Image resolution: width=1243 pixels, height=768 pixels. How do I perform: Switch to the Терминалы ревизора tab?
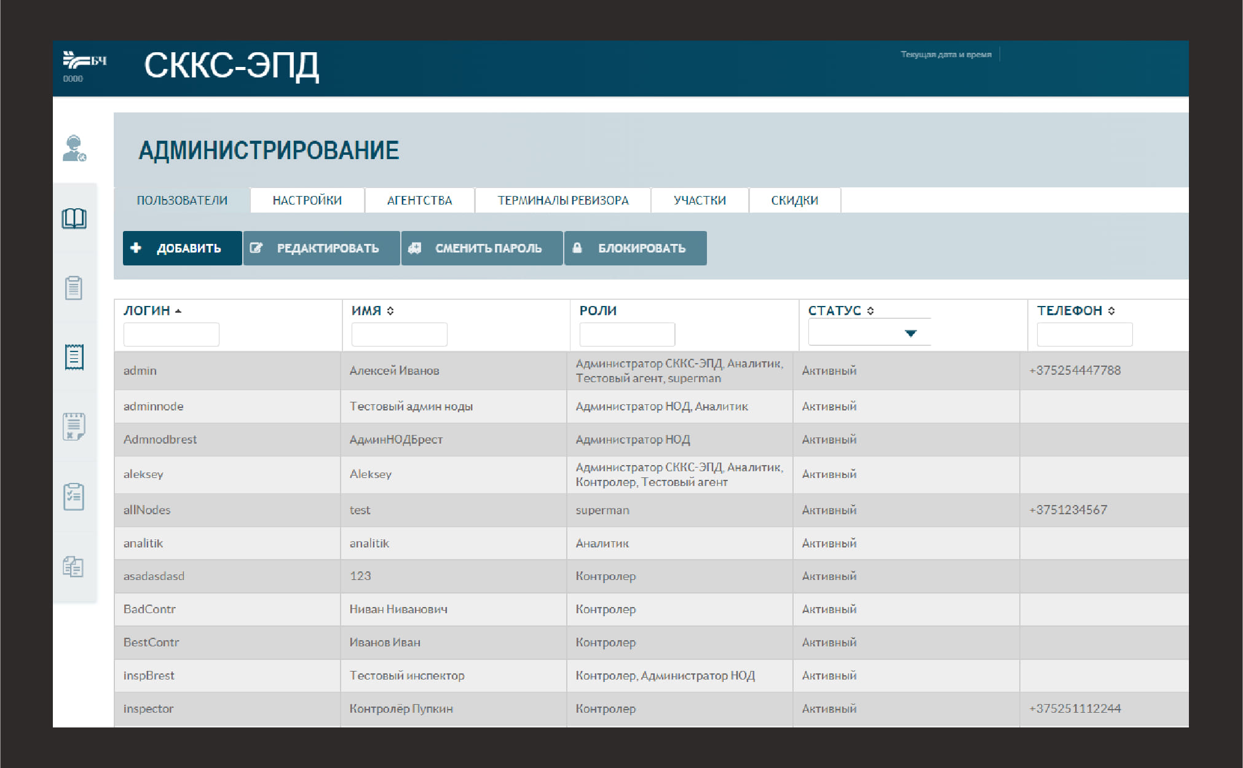[563, 200]
